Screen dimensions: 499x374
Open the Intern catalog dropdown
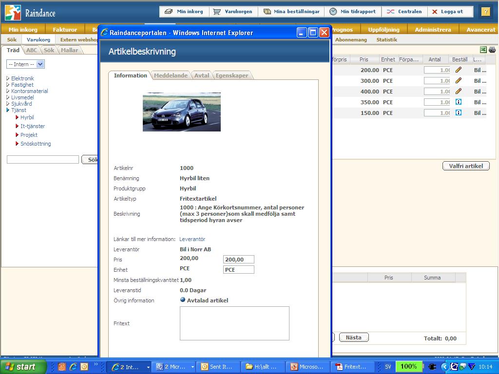40,64
